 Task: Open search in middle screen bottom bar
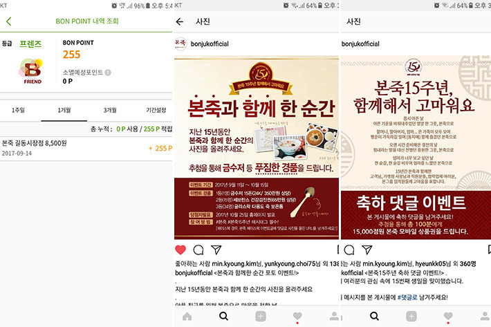223,317
